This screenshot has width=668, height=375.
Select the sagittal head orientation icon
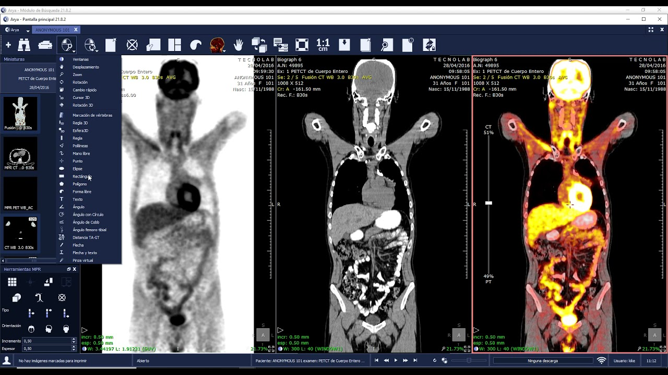[x=49, y=329]
